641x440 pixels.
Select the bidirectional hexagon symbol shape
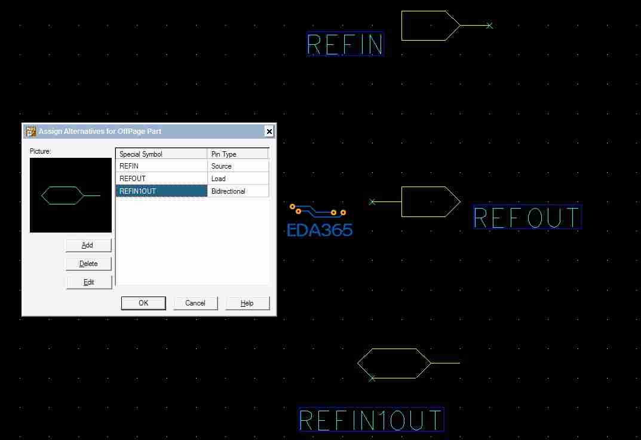click(x=394, y=363)
